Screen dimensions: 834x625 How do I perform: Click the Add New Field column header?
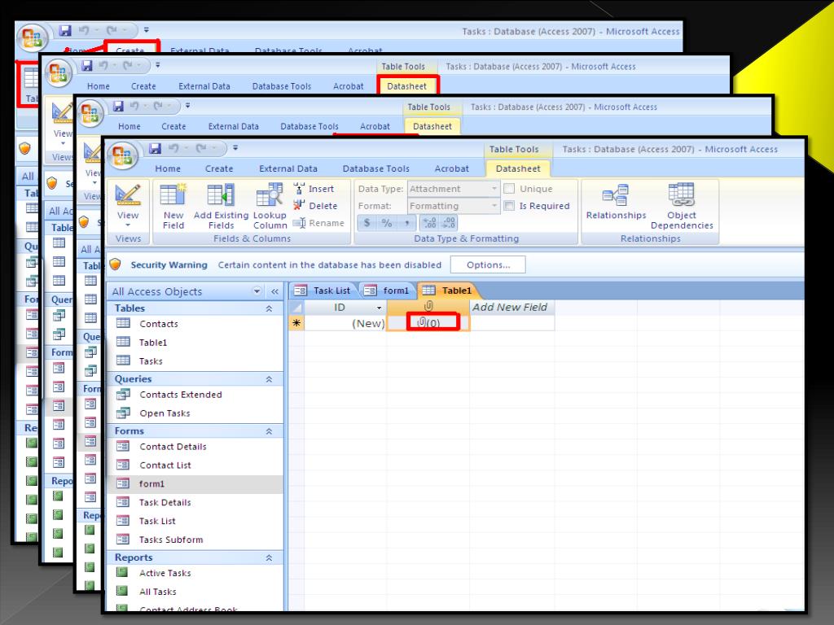511,307
